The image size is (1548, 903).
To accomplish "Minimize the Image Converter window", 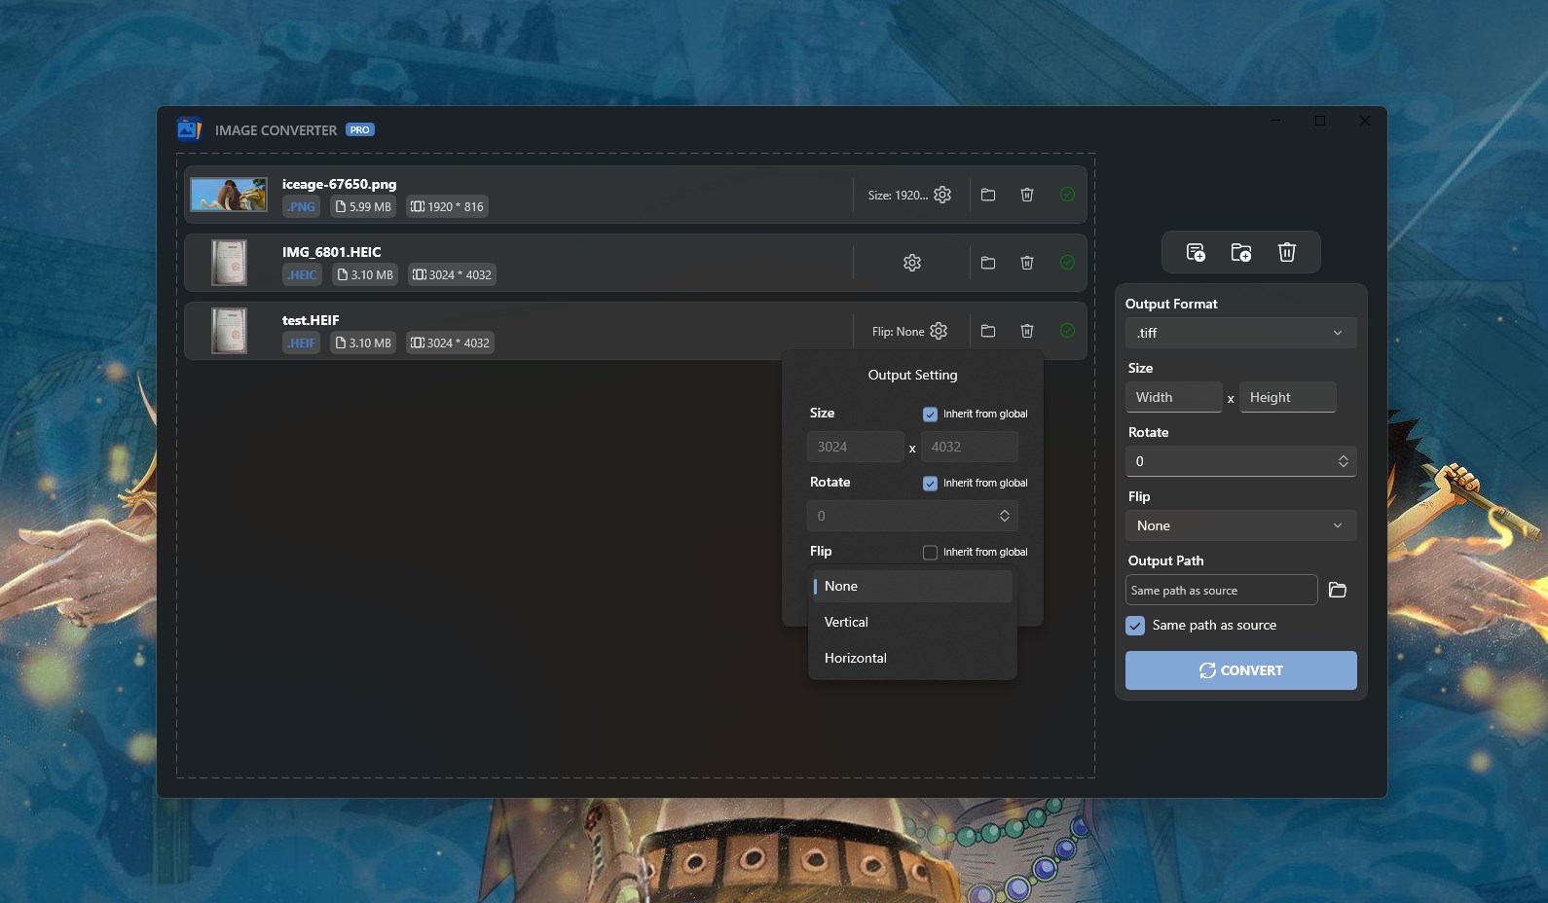I will pos(1275,121).
